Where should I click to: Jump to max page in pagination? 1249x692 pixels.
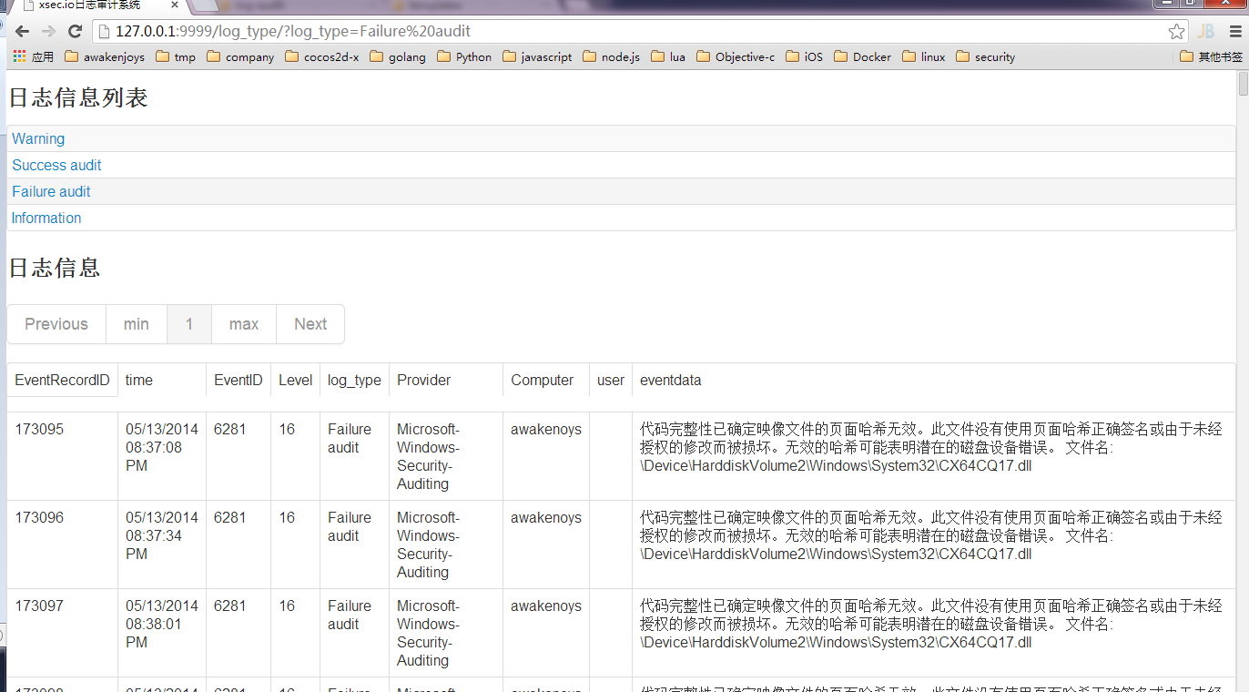(244, 324)
